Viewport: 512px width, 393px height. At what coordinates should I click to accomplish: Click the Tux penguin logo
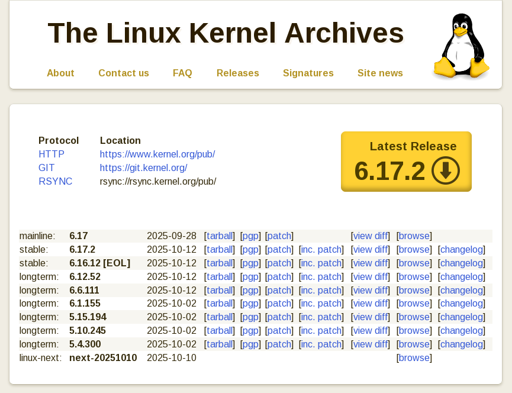(461, 46)
